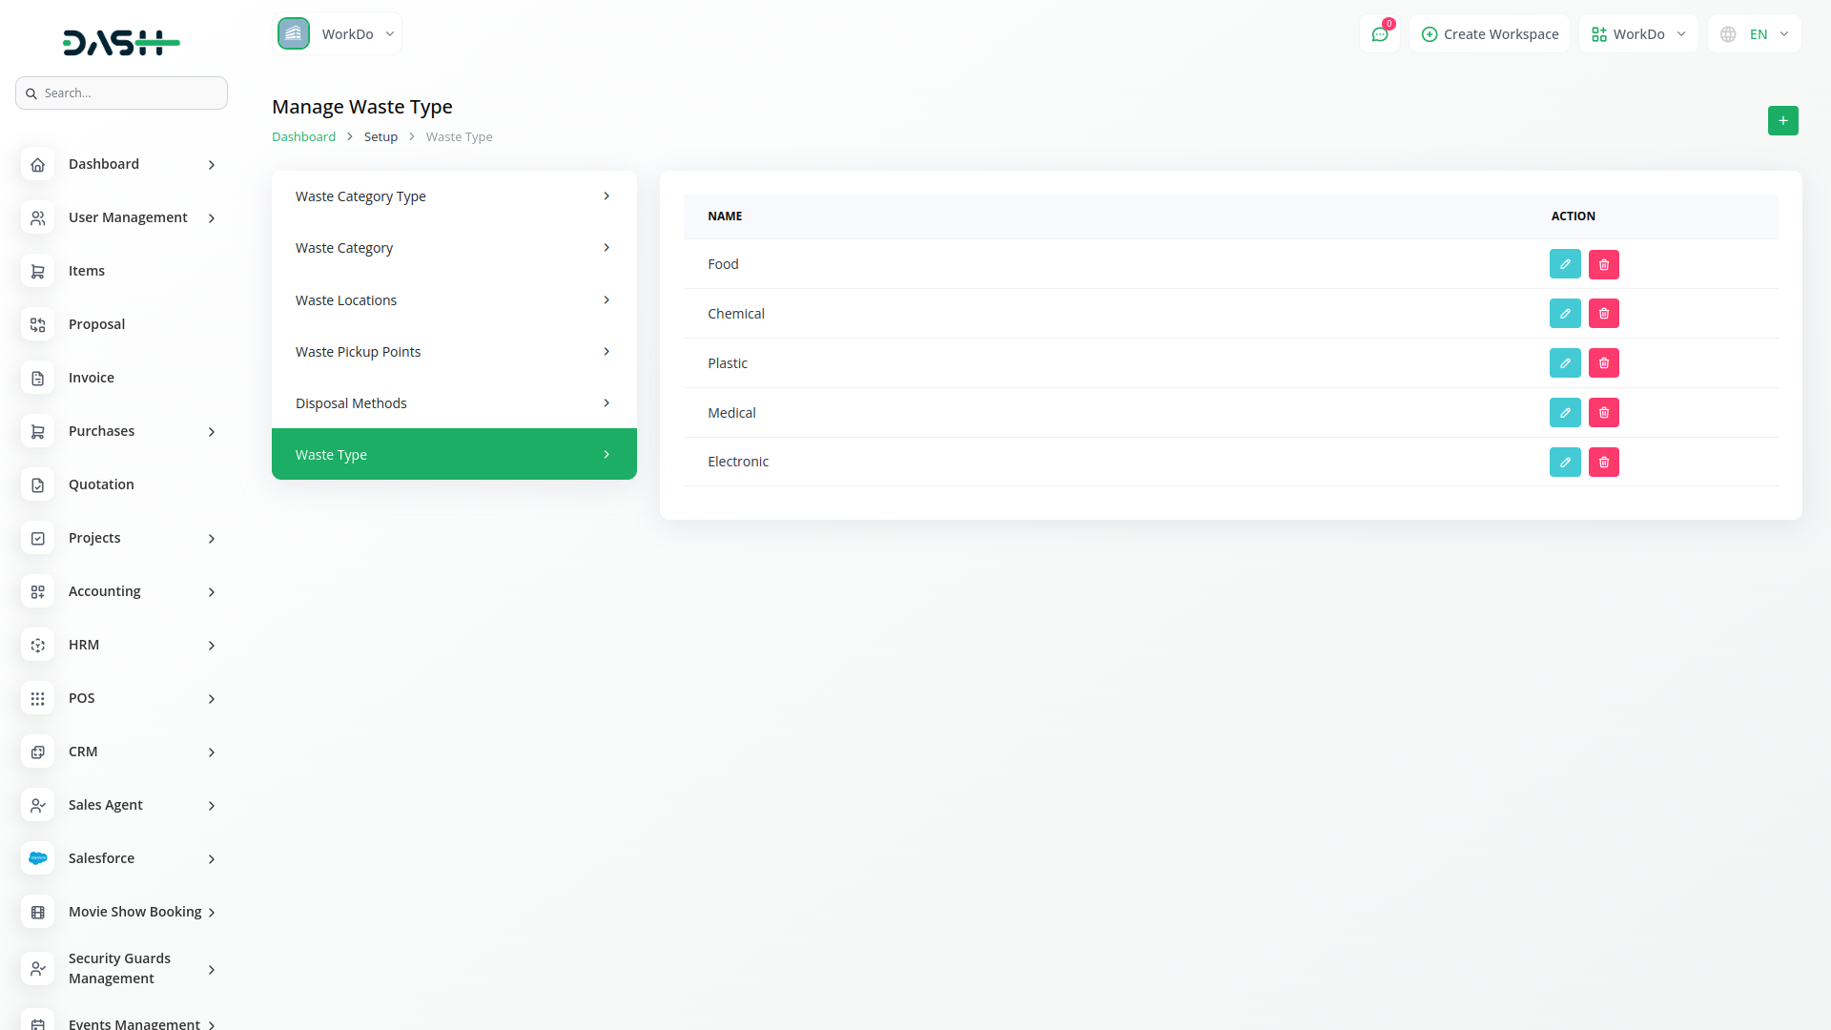This screenshot has height=1030, width=1831.
Task: Click the Sales Agent icon
Action: pos(37,806)
